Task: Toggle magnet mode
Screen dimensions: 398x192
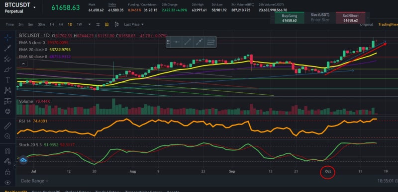Action: pos(7,151)
